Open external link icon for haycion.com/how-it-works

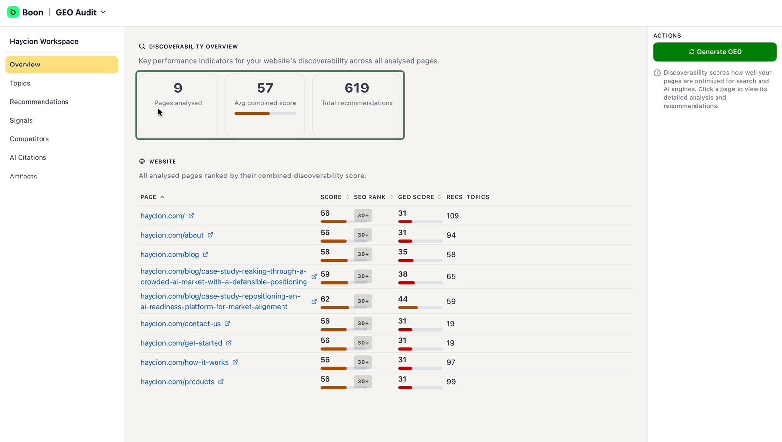[235, 362]
